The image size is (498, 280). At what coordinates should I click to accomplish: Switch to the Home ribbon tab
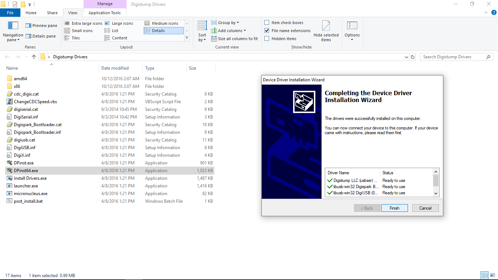[x=31, y=12]
